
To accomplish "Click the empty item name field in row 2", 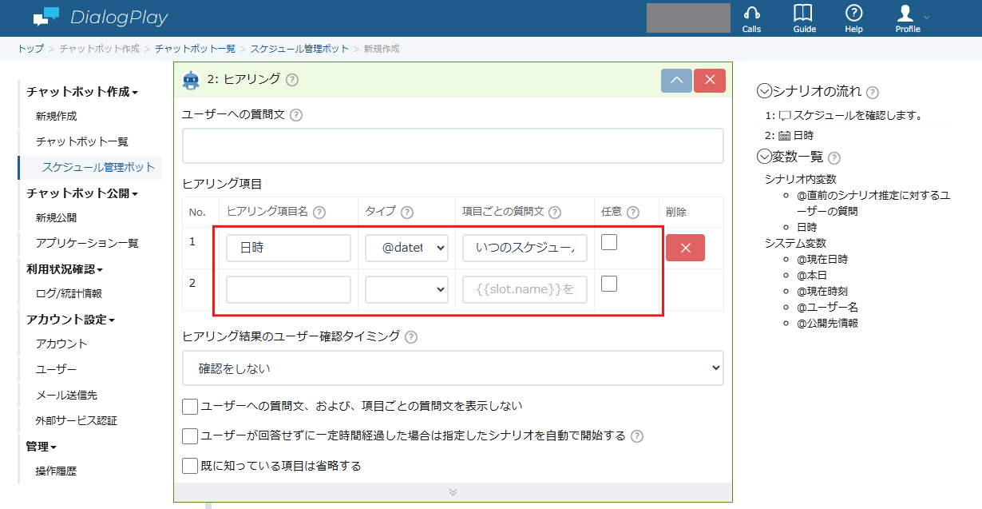I will click(288, 289).
